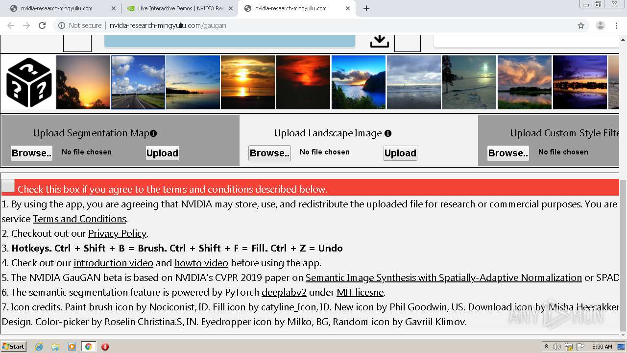Browse for a custom style filter file
This screenshot has height=353, width=627.
pyautogui.click(x=508, y=153)
